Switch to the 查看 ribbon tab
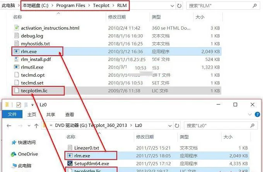The height and width of the screenshot is (172, 263). [70, 115]
